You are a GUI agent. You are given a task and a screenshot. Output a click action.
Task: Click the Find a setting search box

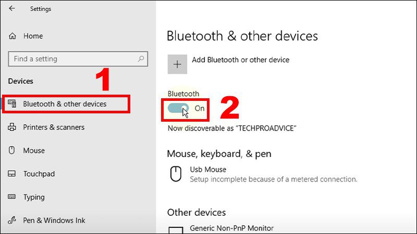73,59
